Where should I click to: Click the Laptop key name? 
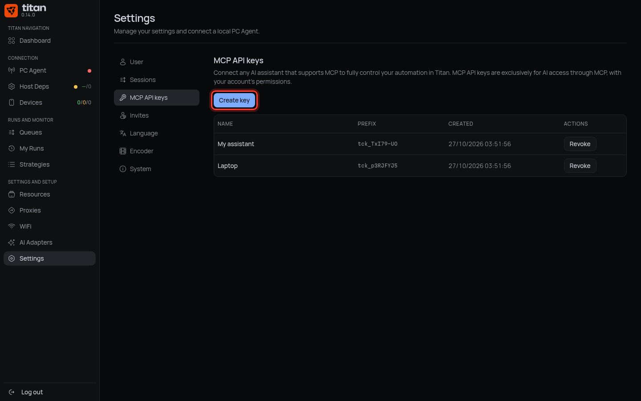pos(227,166)
